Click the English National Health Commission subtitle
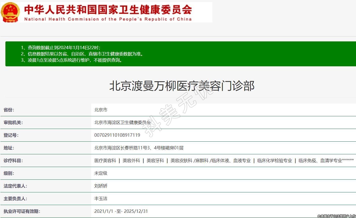The height and width of the screenshot is (218, 356). (x=108, y=19)
